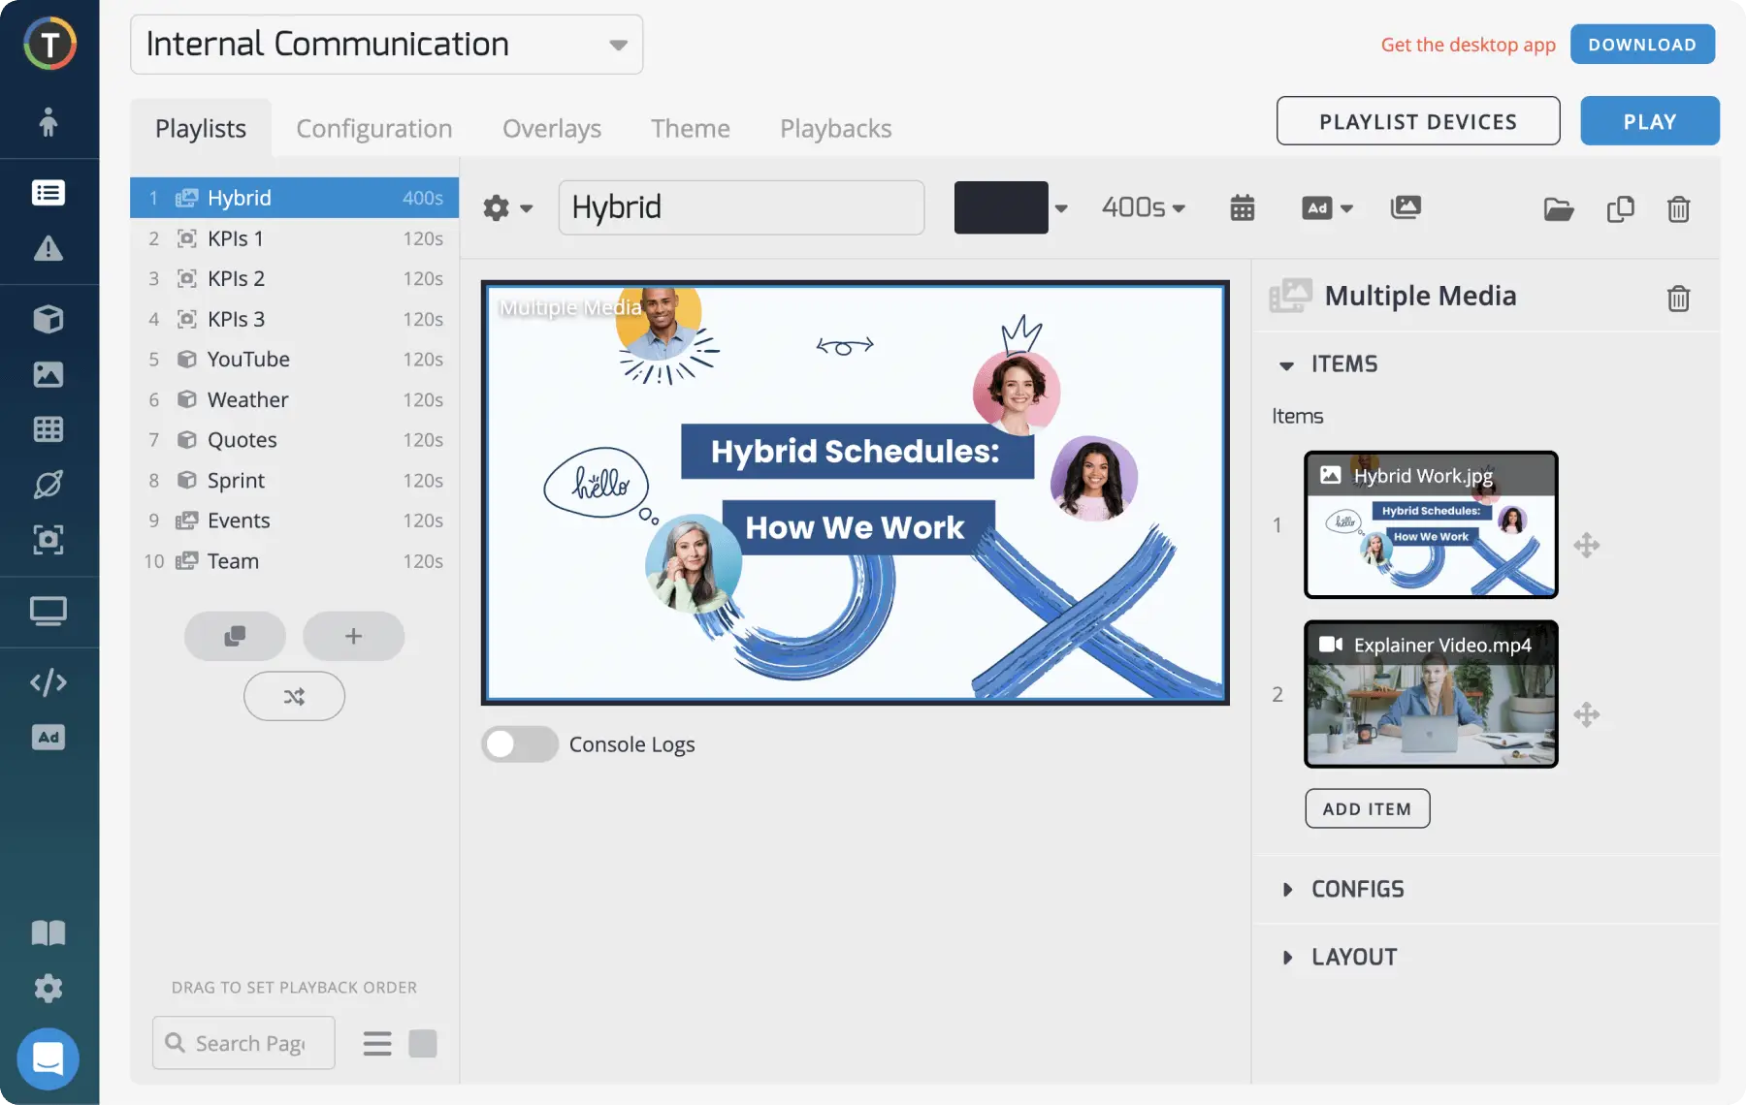The height and width of the screenshot is (1105, 1746).
Task: Switch to the Overlays tab
Action: click(551, 128)
